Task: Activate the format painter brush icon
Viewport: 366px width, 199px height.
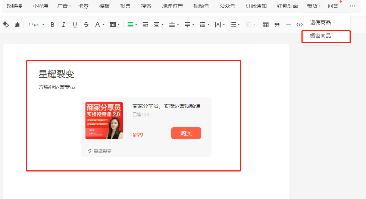Action: tap(17, 25)
